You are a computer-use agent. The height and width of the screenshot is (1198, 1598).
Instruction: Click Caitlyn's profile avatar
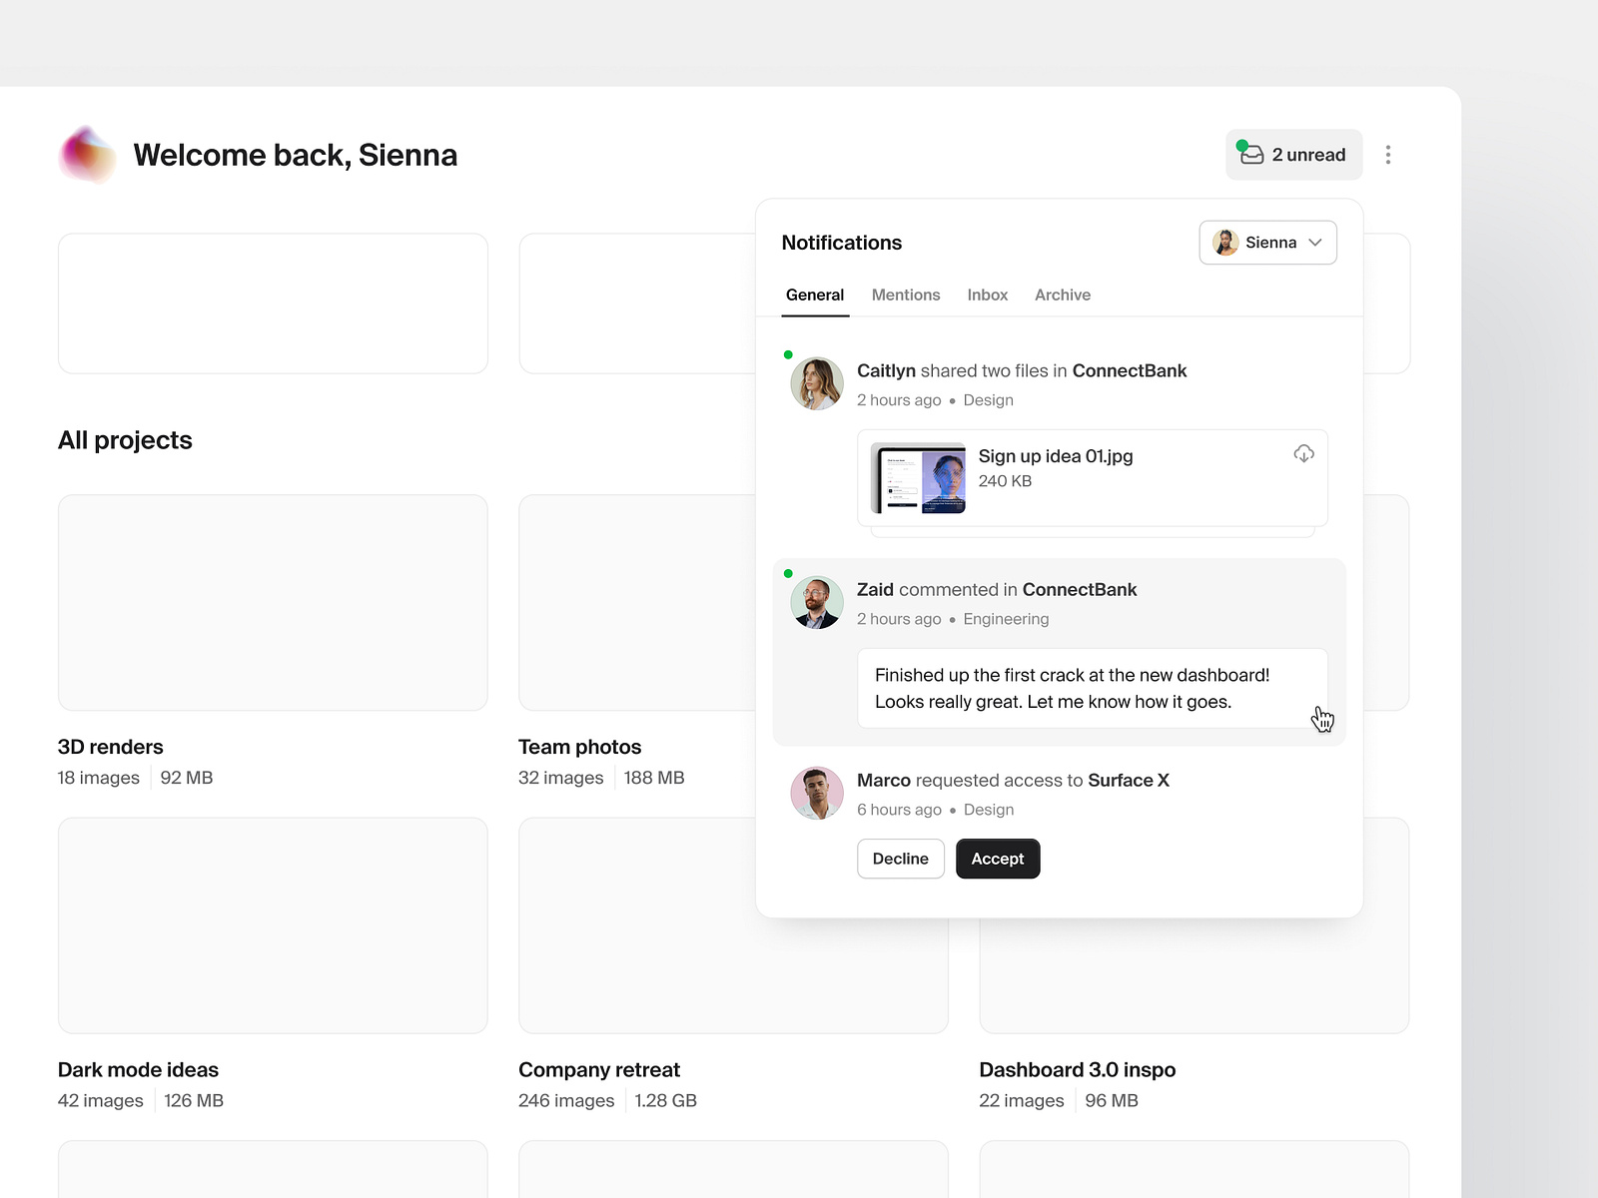click(x=816, y=383)
